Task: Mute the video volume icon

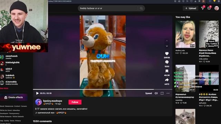Action: coord(156,93)
